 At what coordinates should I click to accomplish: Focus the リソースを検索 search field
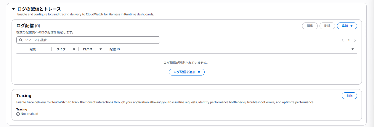coord(89,40)
